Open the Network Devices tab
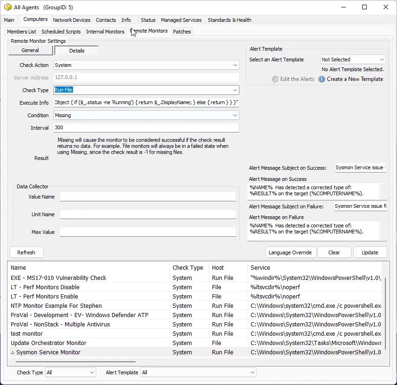The height and width of the screenshot is (385, 397). point(72,20)
